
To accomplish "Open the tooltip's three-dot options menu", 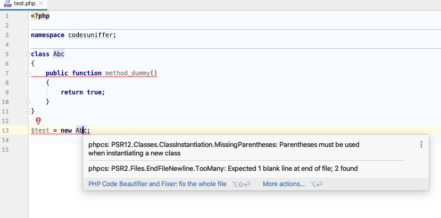I will 421,144.
